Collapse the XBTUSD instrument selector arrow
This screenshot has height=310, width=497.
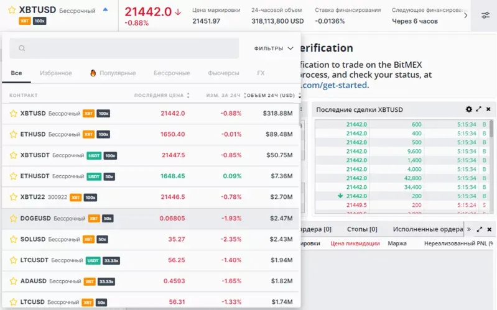[x=106, y=9]
